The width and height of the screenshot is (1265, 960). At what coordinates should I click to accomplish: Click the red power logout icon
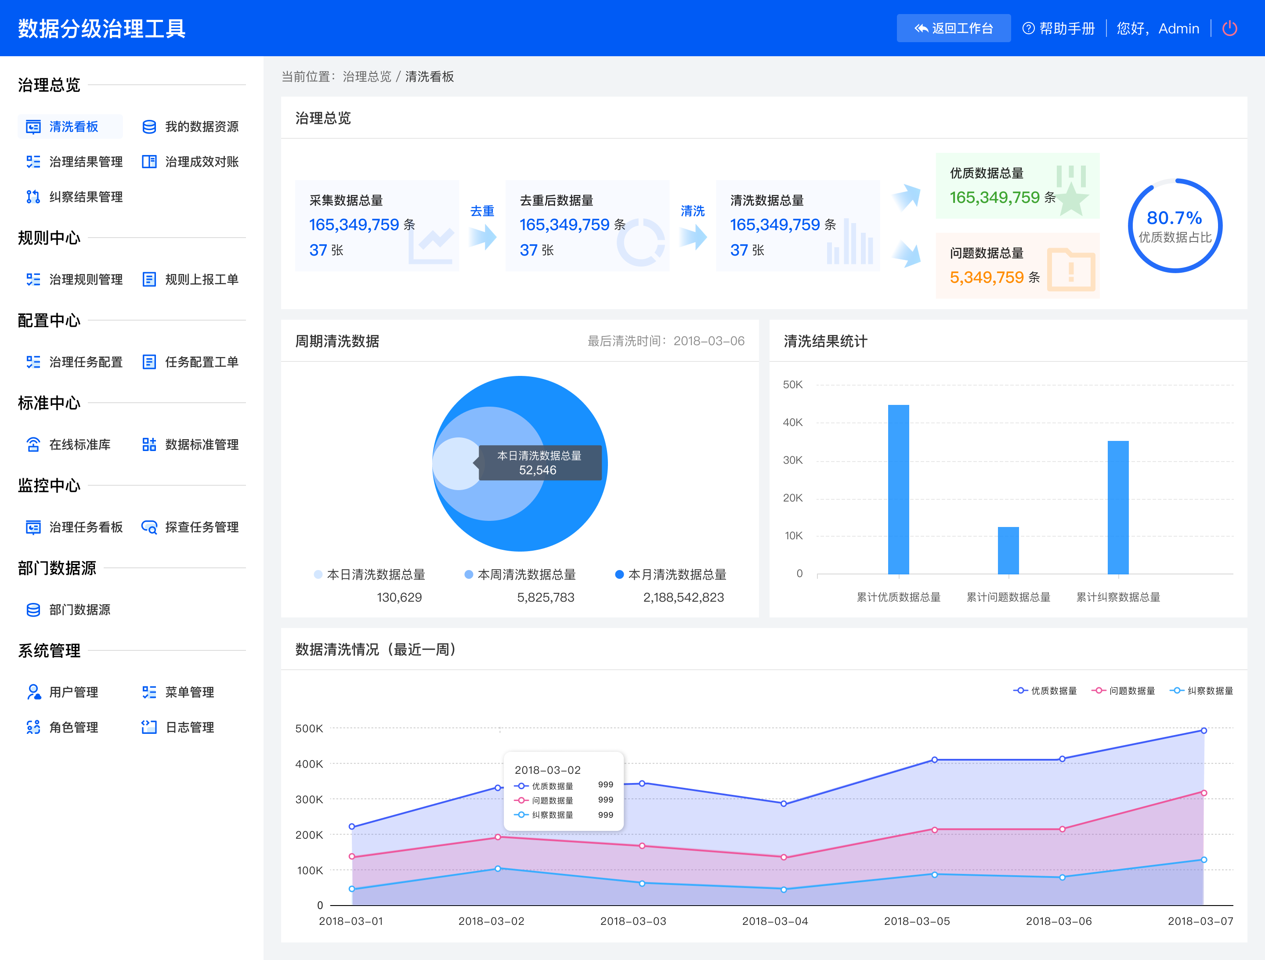1229,29
